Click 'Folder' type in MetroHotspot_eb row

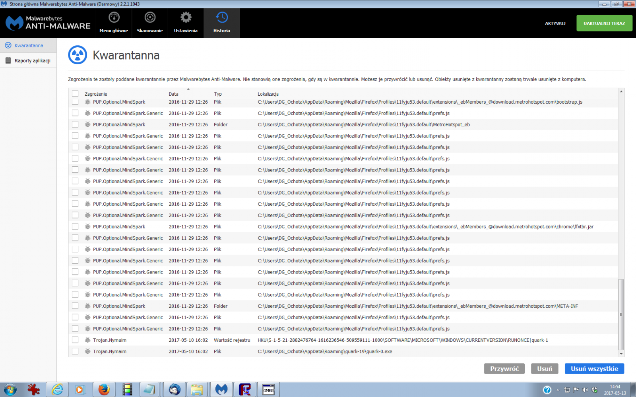[x=221, y=125]
